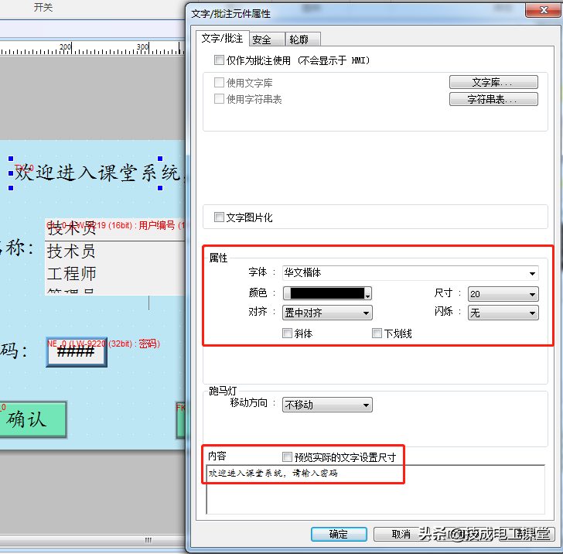Image resolution: width=563 pixels, height=554 pixels.
Task: Select the 文字/批注 tab
Action: [x=222, y=39]
